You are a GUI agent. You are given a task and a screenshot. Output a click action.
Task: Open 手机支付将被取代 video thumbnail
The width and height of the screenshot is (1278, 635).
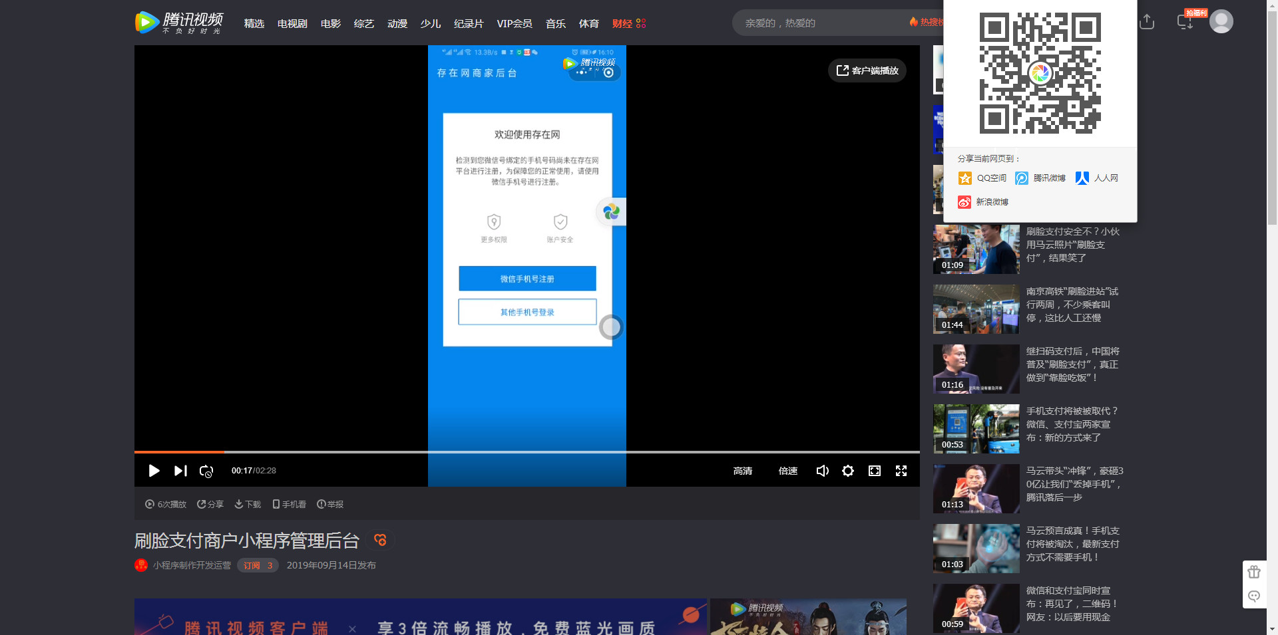coord(976,429)
